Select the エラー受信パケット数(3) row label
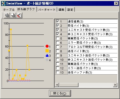The height and width of the screenshot is (99, 120). click(84, 43)
